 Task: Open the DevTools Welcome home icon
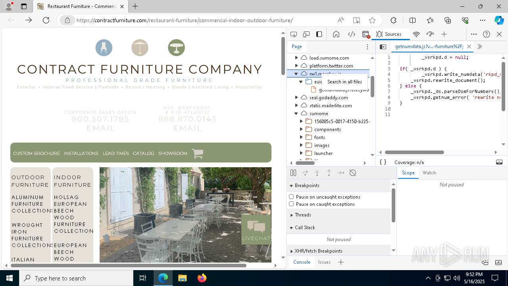[x=336, y=34]
